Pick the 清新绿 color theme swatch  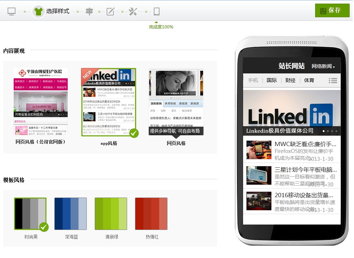click(x=111, y=213)
